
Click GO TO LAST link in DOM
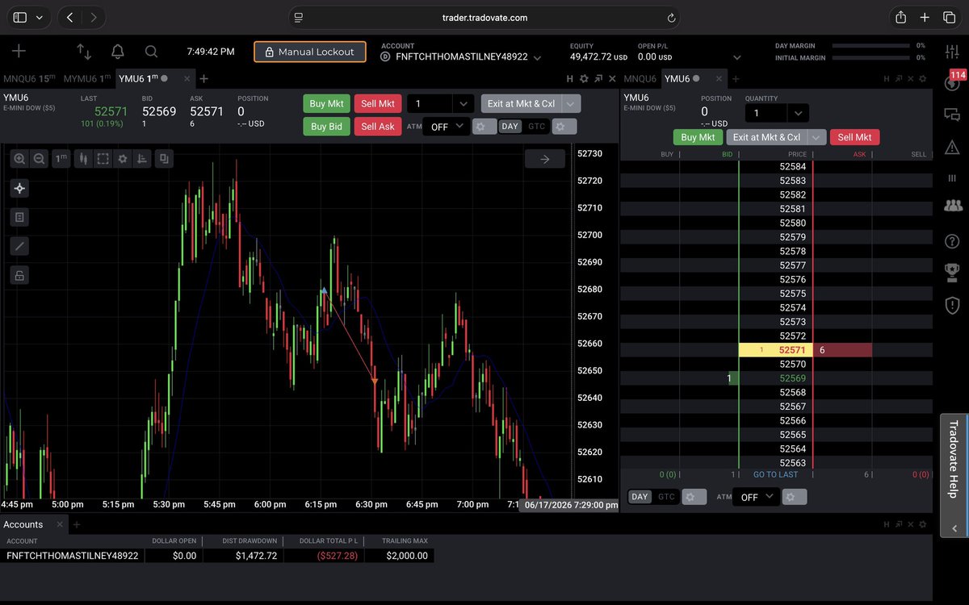pyautogui.click(x=775, y=475)
